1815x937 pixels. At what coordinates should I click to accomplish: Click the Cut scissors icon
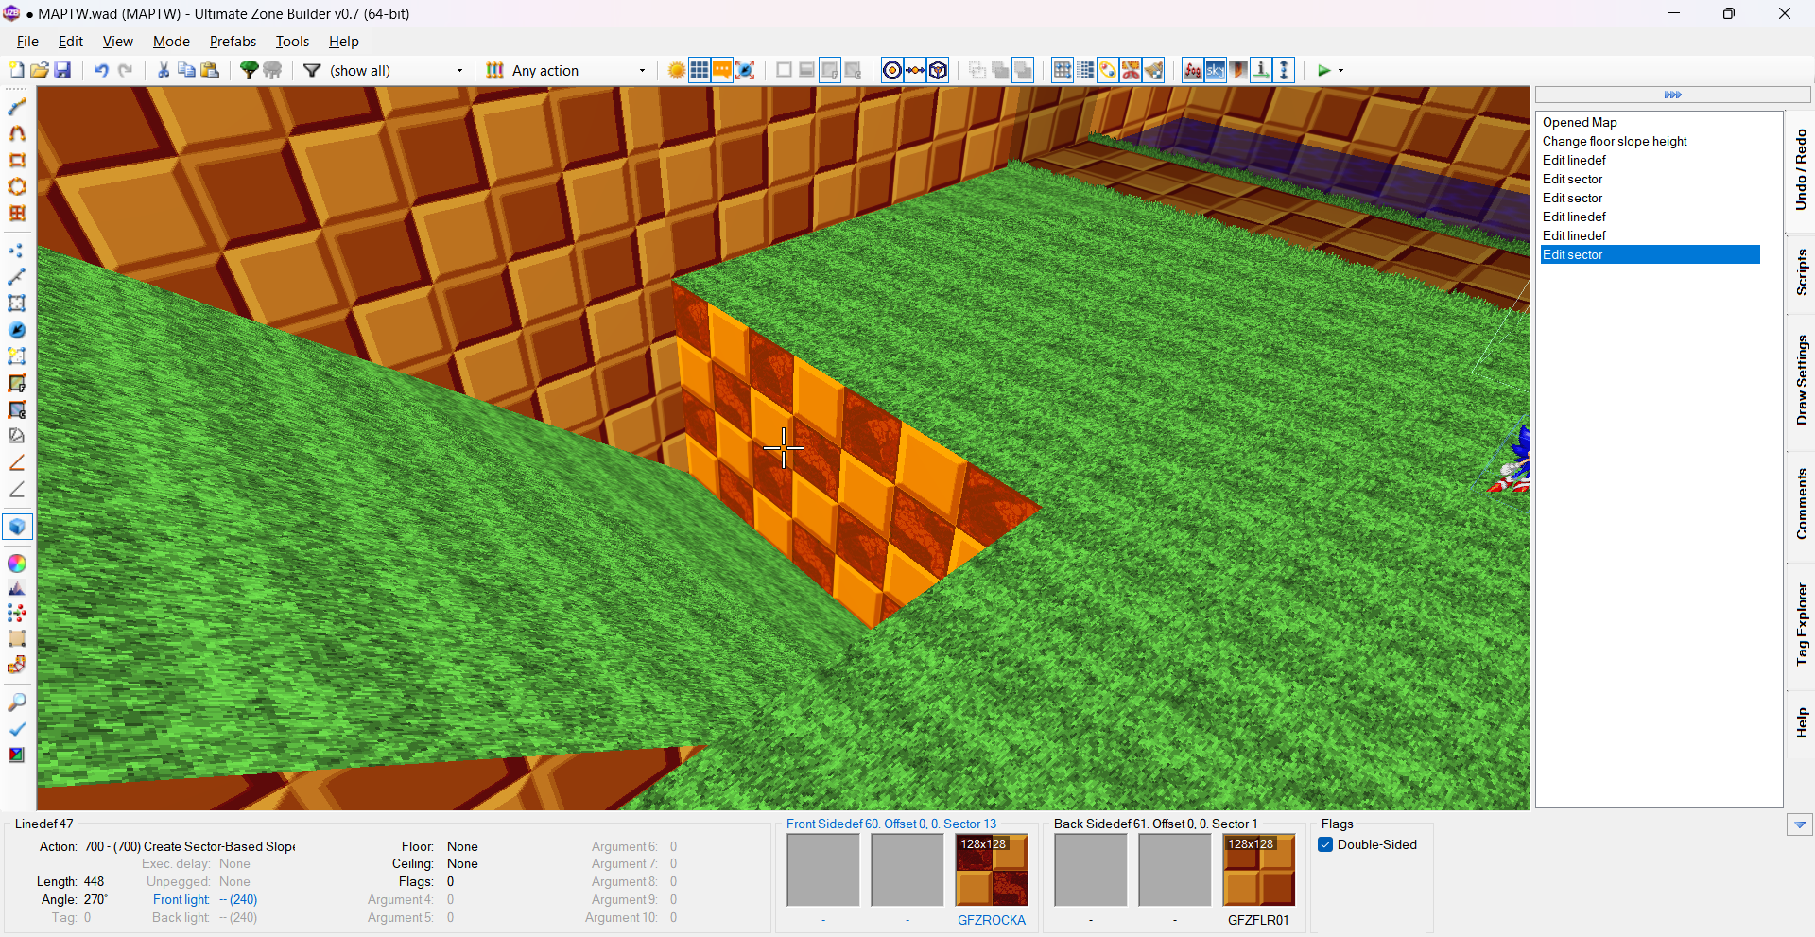coord(164,70)
